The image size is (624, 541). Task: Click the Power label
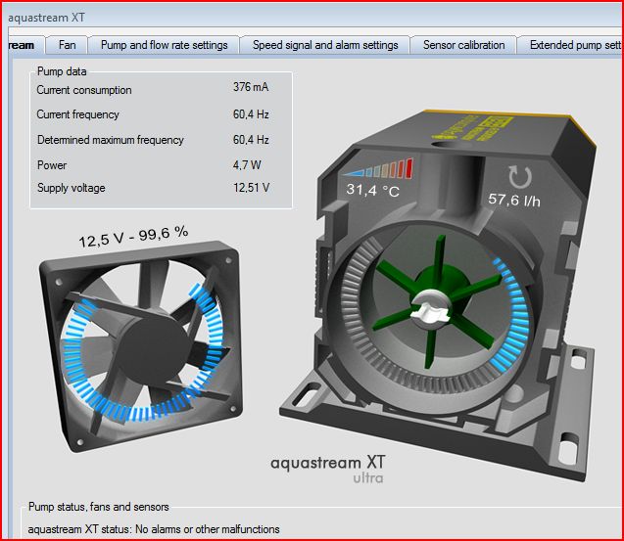(52, 165)
